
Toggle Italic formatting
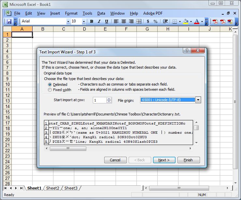click(x=99, y=21)
